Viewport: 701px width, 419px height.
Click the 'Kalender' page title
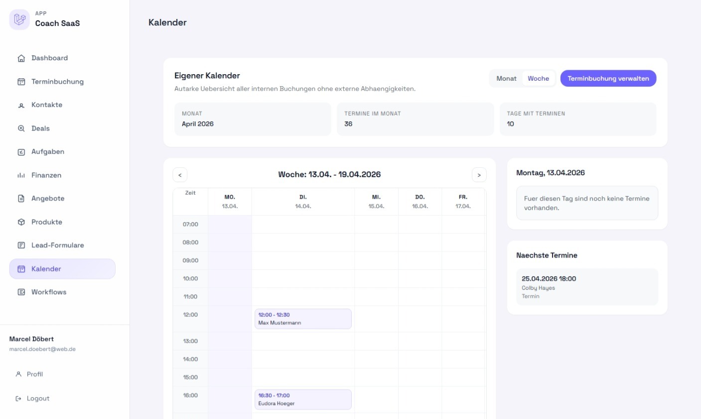click(167, 22)
